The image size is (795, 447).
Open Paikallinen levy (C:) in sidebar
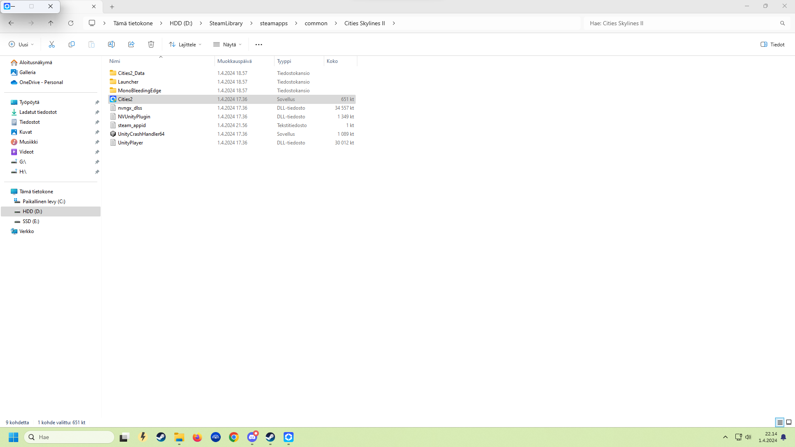click(x=44, y=202)
